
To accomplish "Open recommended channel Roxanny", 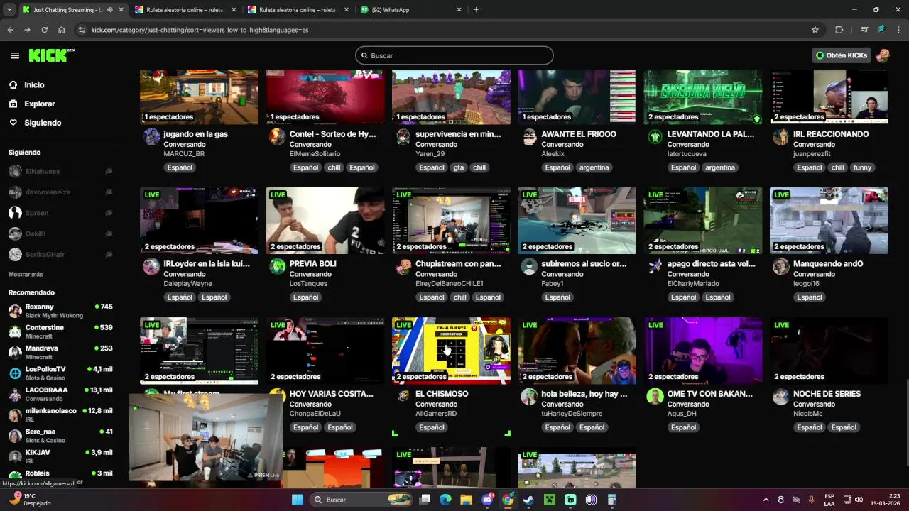I will pos(60,311).
